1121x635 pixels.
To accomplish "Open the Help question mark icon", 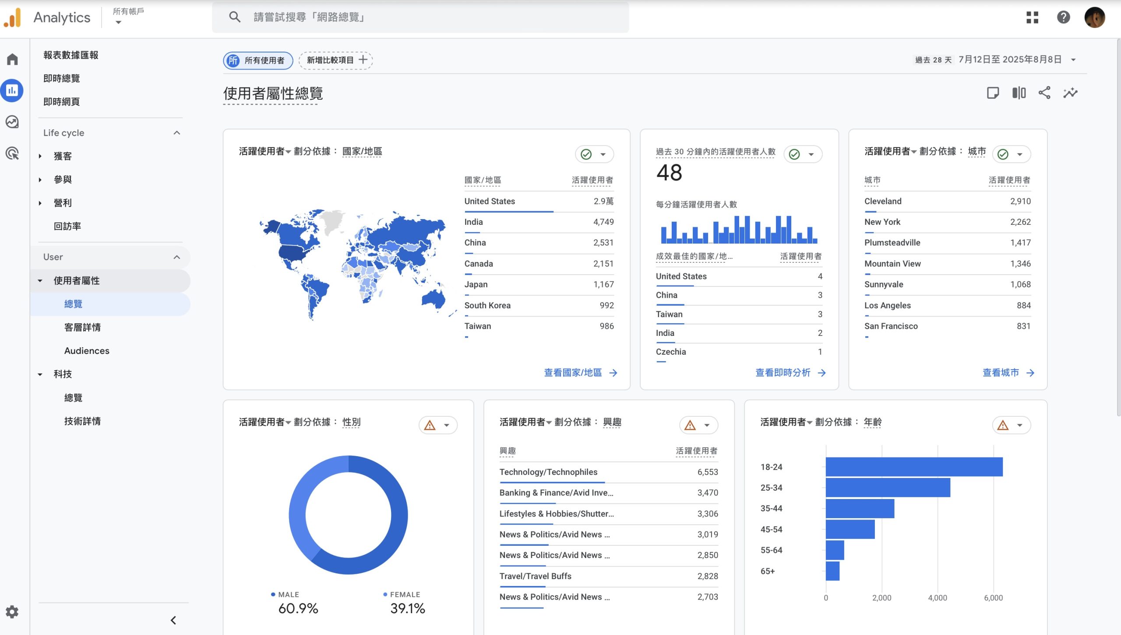I will tap(1063, 17).
